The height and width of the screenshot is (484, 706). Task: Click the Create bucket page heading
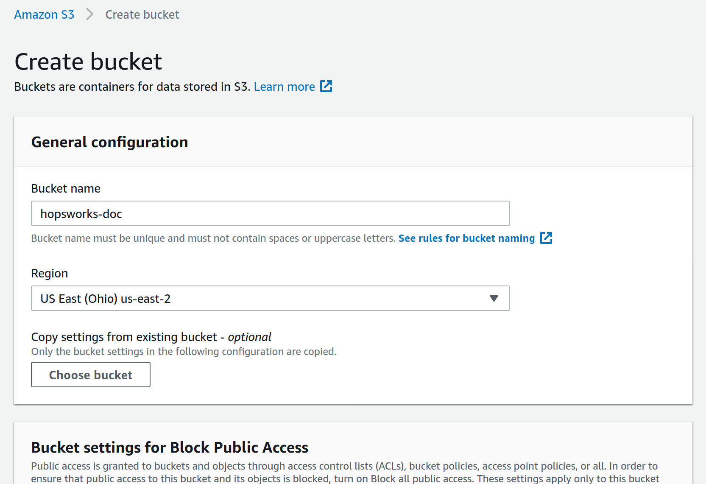88,62
